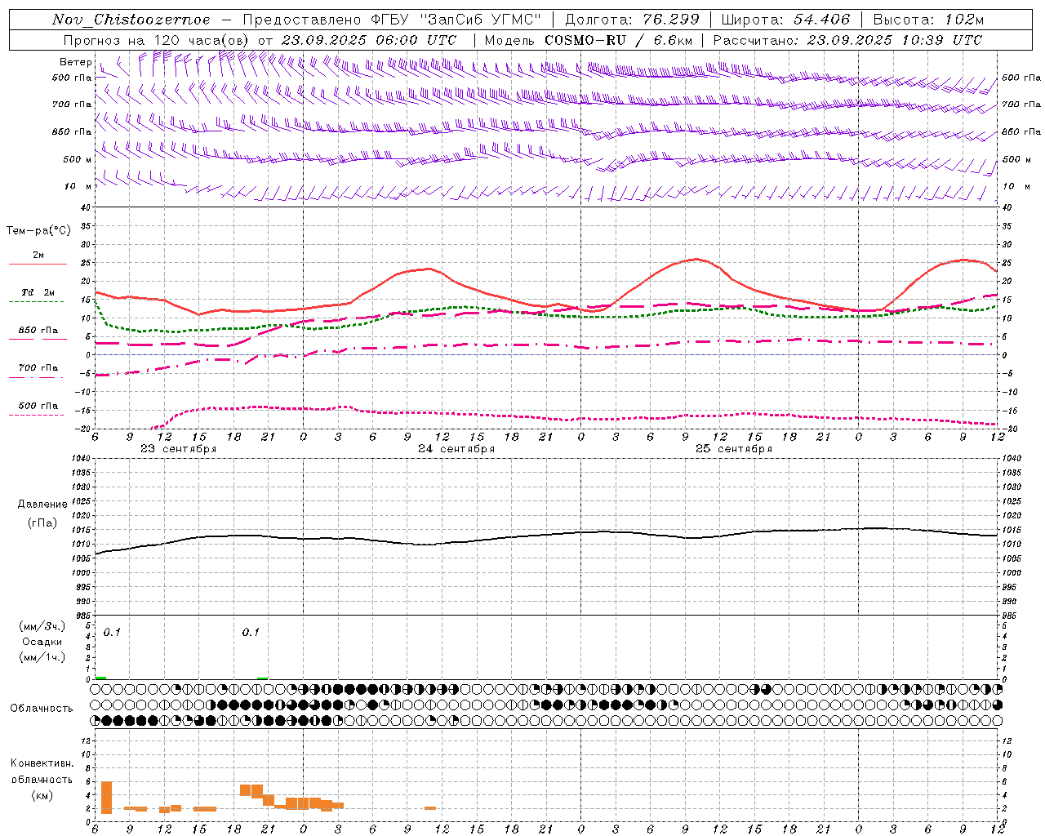Click the small orange convective bar near hour 11 on 24 September

(x=430, y=808)
